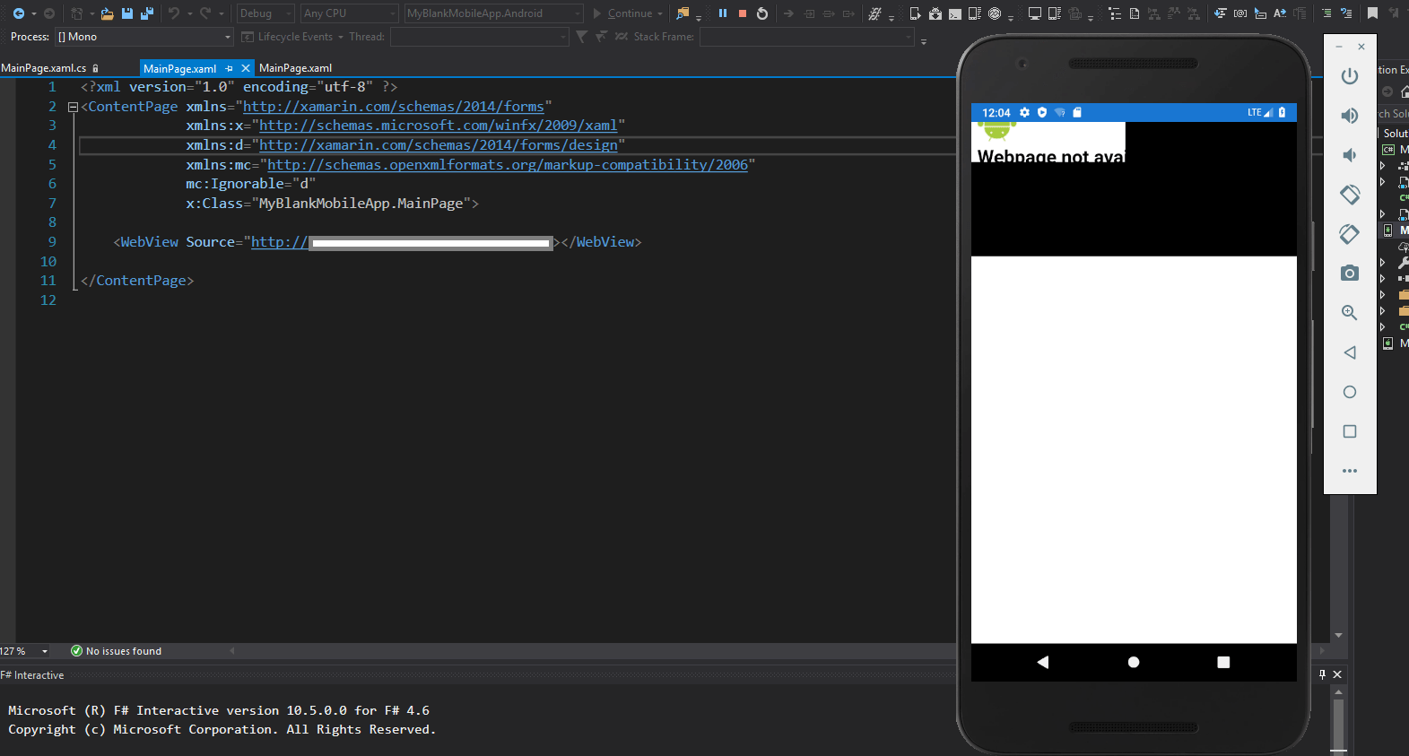Toggle pin on active MainPage.xaml tab
Screen dimensions: 1409x756
[x=230, y=68]
